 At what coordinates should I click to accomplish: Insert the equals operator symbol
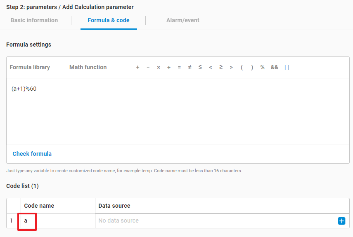point(179,68)
